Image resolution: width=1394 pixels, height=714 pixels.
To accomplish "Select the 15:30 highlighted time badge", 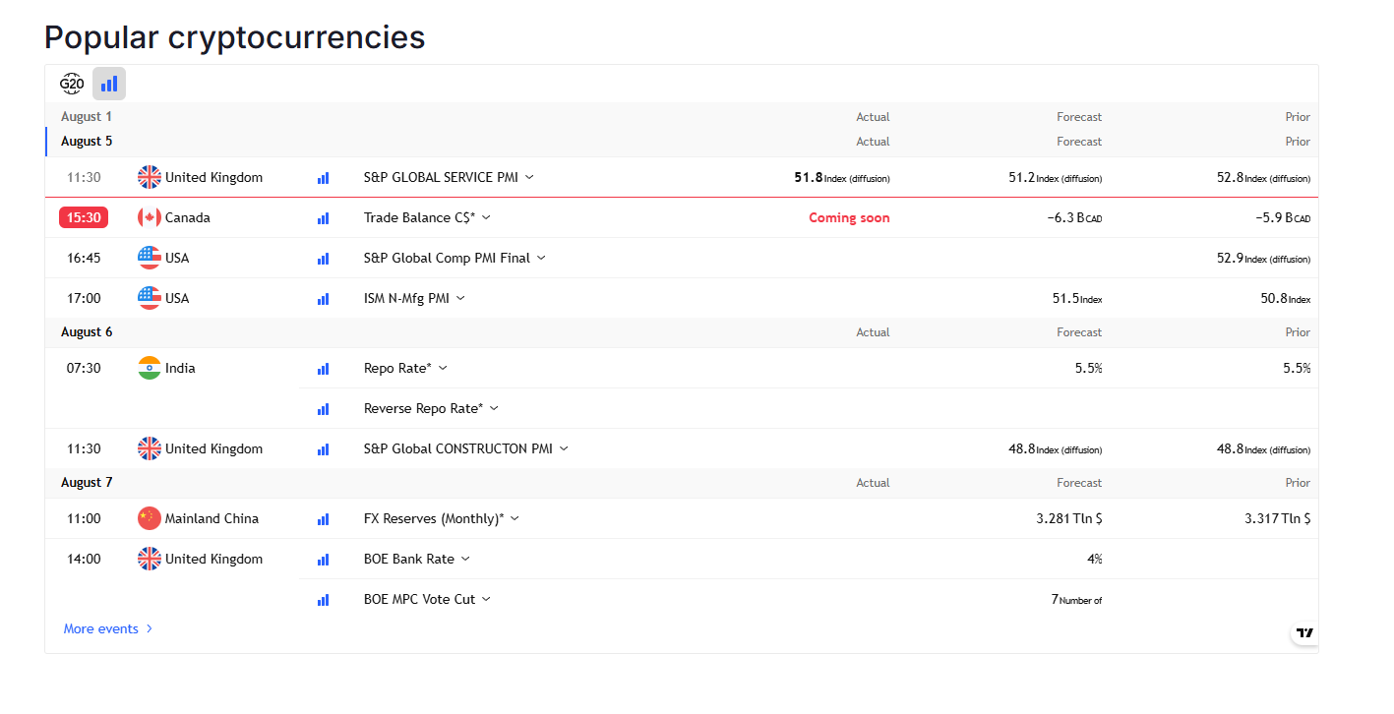I will point(84,217).
